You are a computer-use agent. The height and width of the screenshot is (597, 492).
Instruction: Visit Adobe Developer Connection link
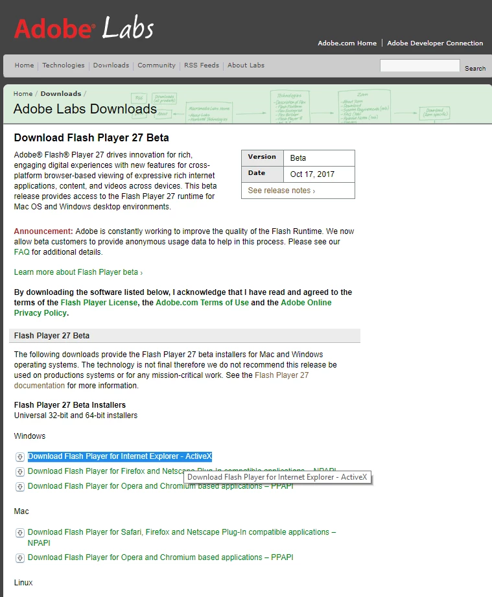pos(435,43)
